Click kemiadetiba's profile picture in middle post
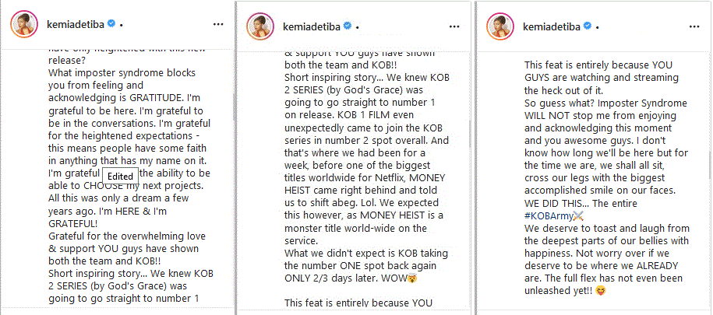Viewport: 713px width, 315px height. pos(257,24)
